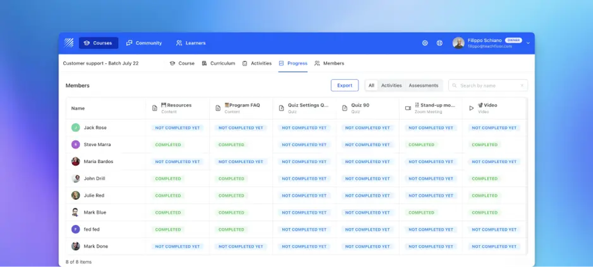Image resolution: width=593 pixels, height=267 pixels.
Task: Click the Resources column document icon
Action: click(155, 108)
